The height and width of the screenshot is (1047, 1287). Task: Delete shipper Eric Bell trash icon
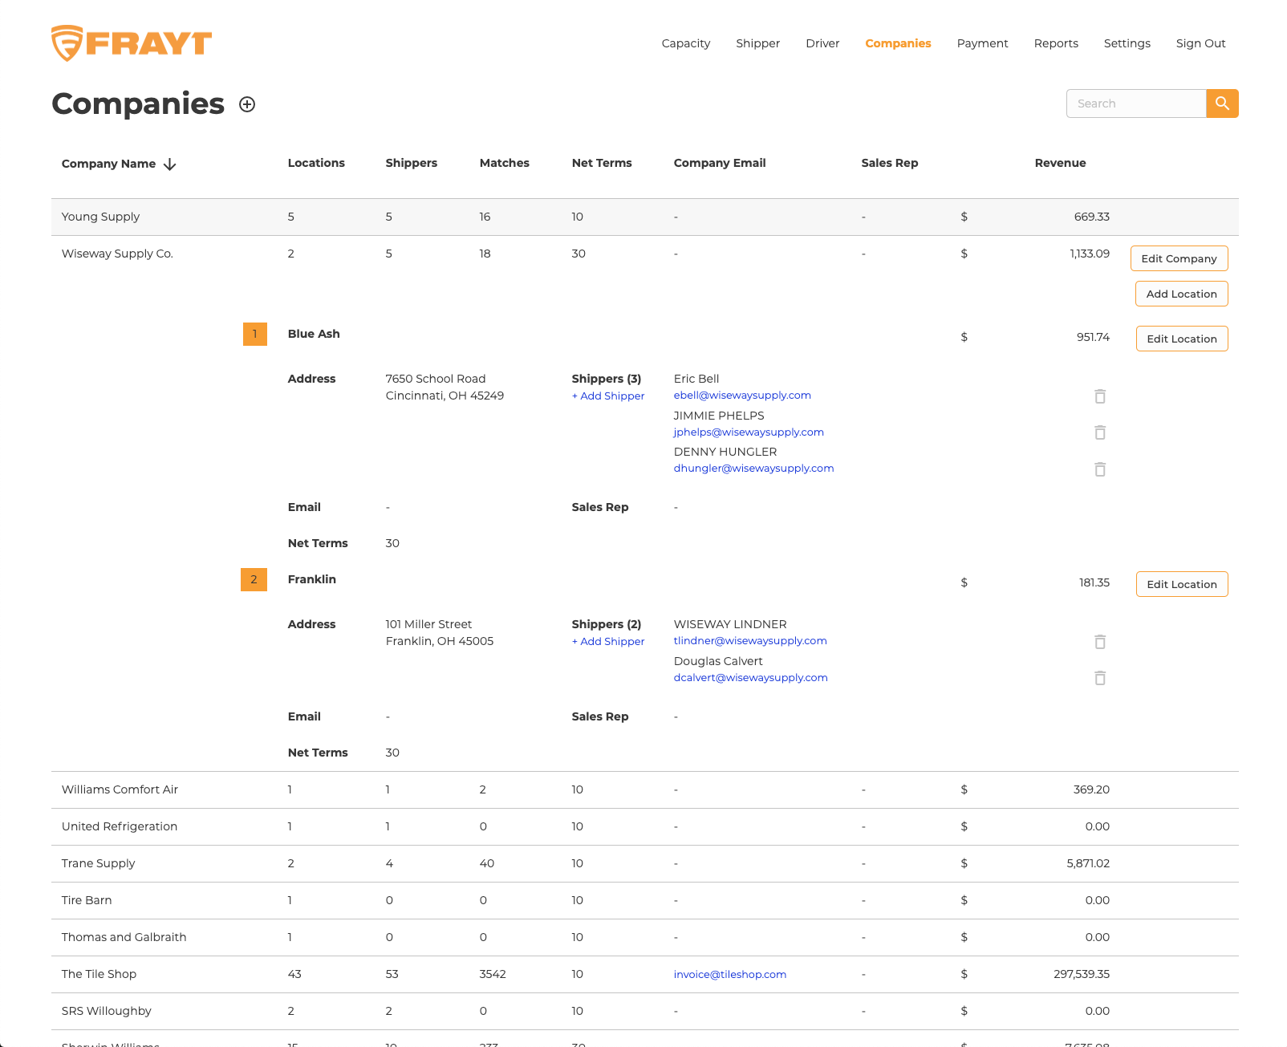(1100, 396)
